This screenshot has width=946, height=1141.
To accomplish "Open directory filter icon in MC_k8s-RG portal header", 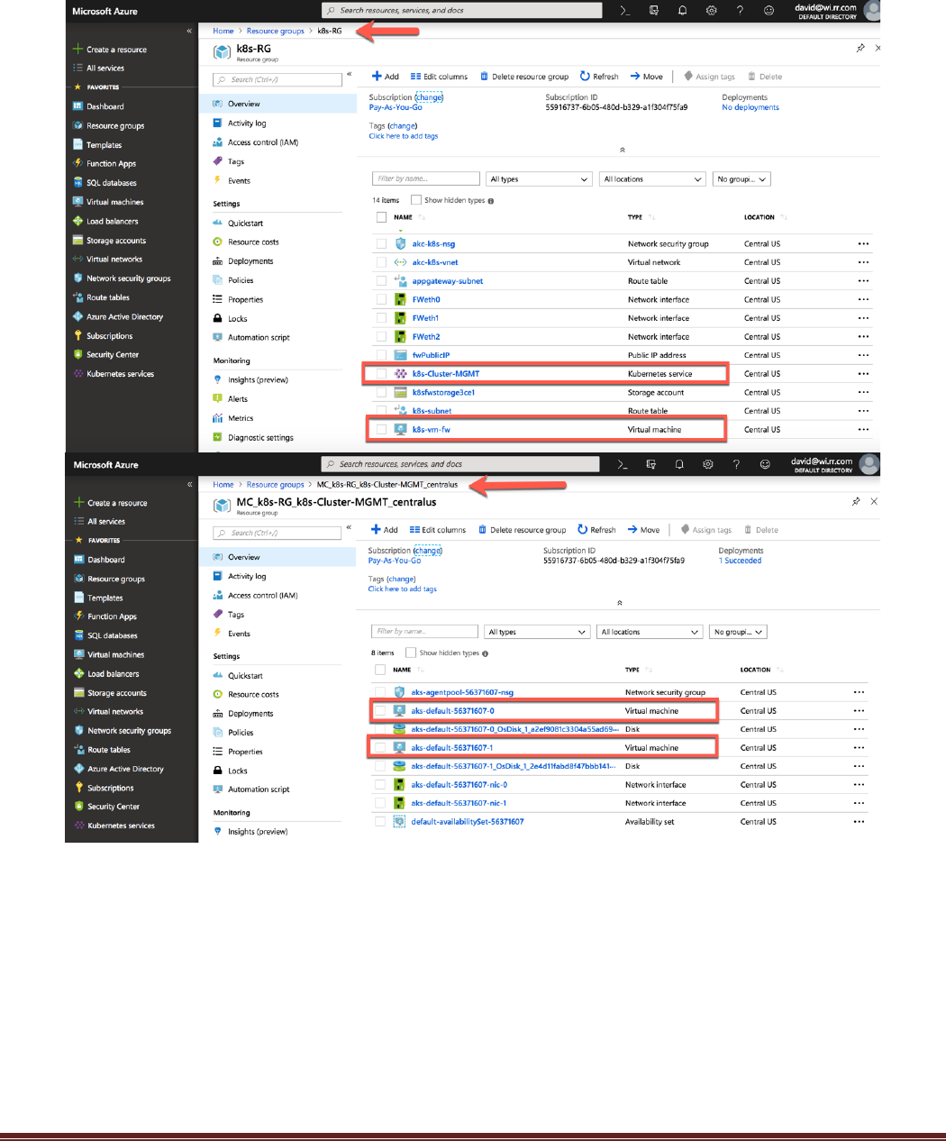I will tap(650, 464).
